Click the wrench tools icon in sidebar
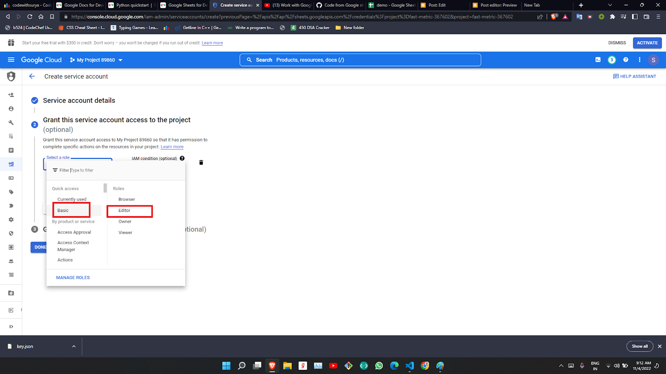 coord(11,123)
